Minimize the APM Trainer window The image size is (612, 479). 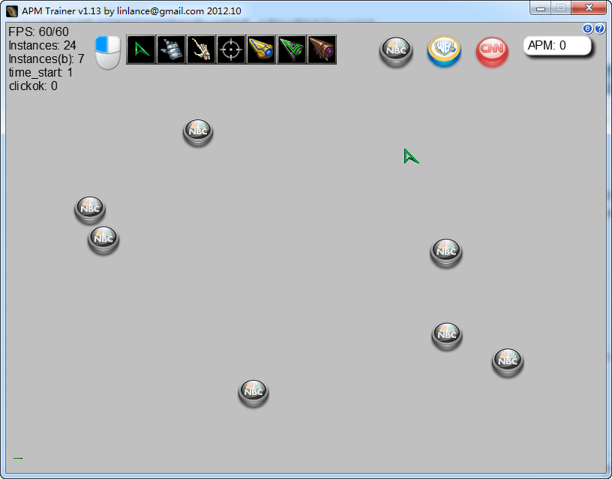point(541,8)
